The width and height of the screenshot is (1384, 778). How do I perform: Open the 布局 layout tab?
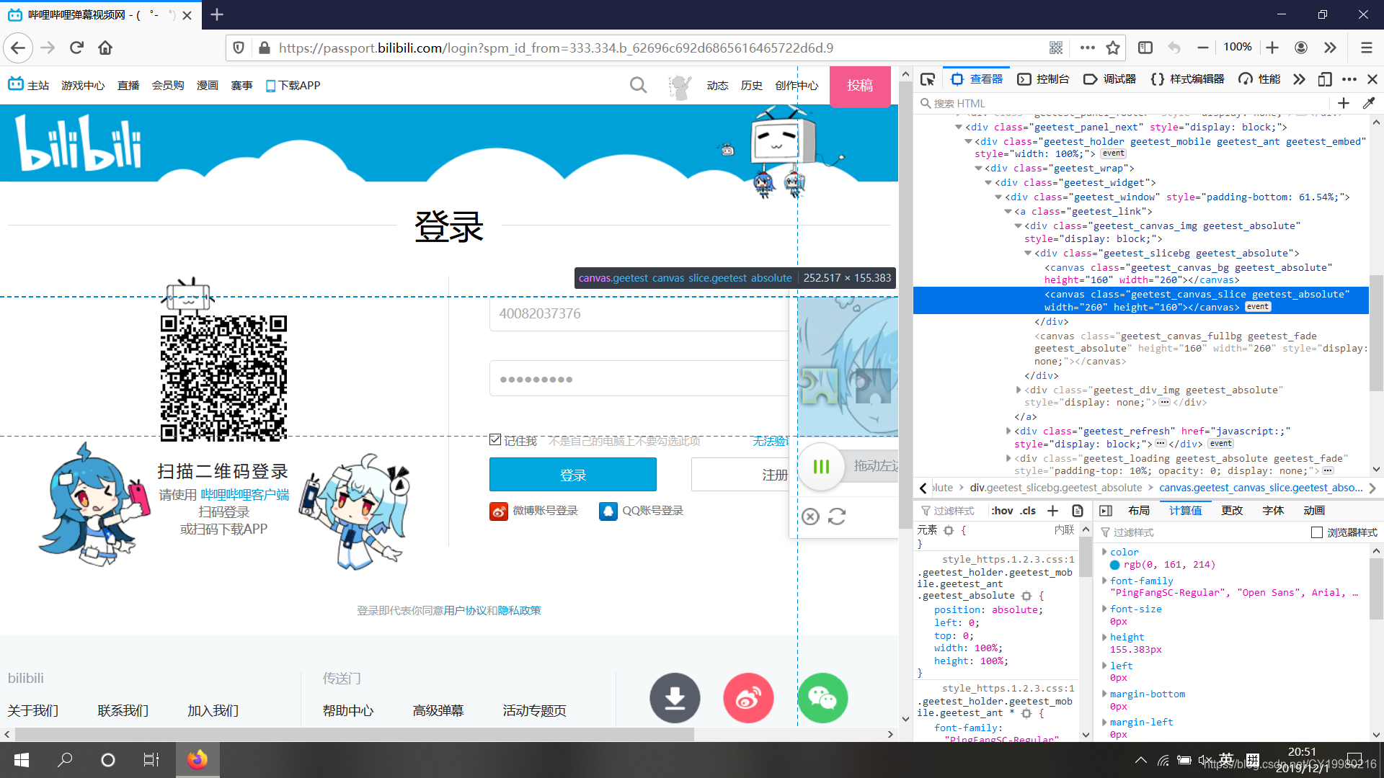1139,511
